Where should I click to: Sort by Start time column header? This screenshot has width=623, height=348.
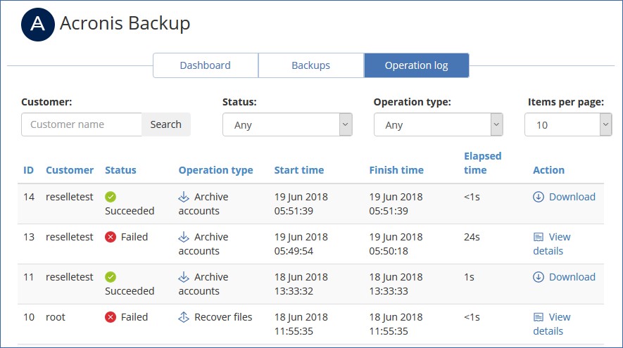point(298,170)
